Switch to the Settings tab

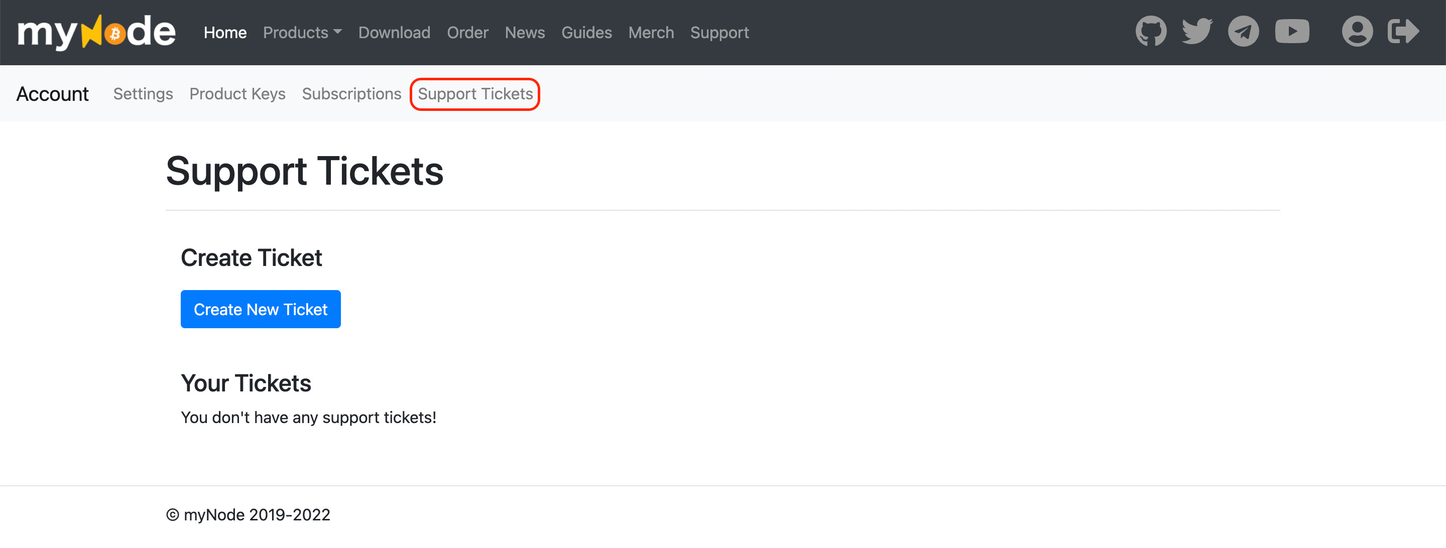point(143,94)
